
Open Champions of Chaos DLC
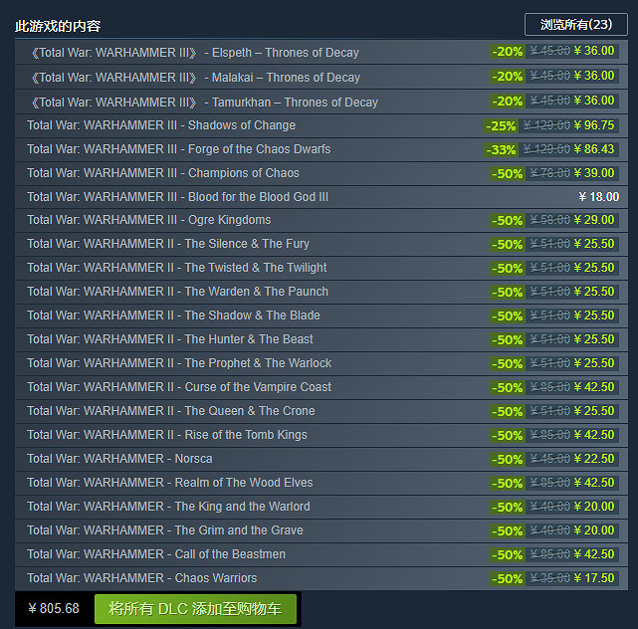[x=163, y=173]
